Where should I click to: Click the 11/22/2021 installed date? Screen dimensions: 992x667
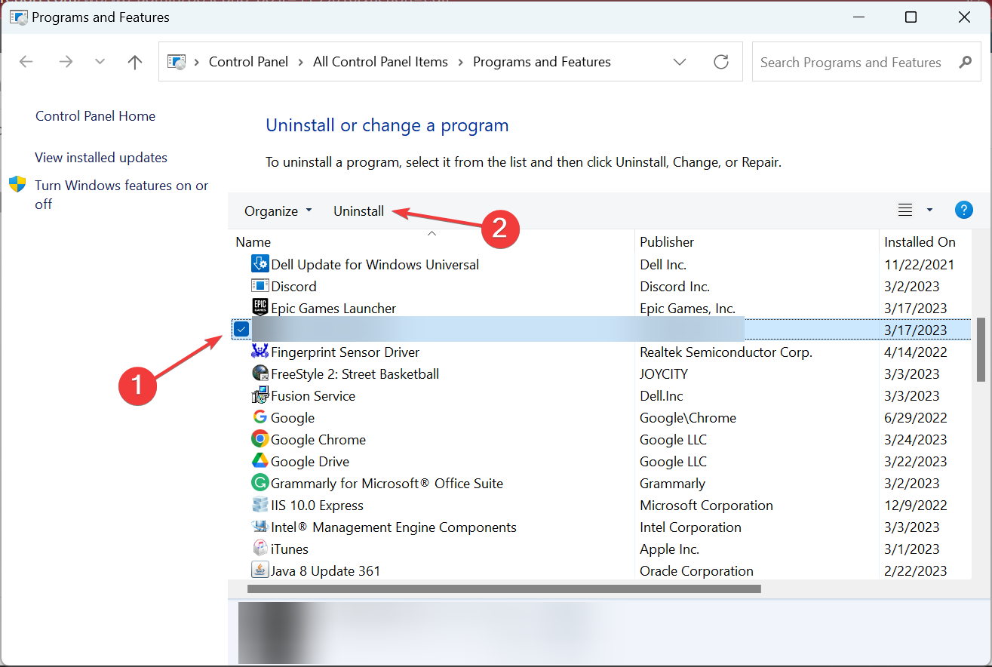coord(919,265)
